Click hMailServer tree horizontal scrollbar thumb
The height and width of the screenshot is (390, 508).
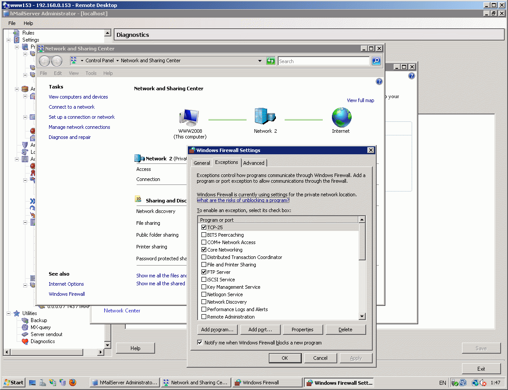point(47,352)
